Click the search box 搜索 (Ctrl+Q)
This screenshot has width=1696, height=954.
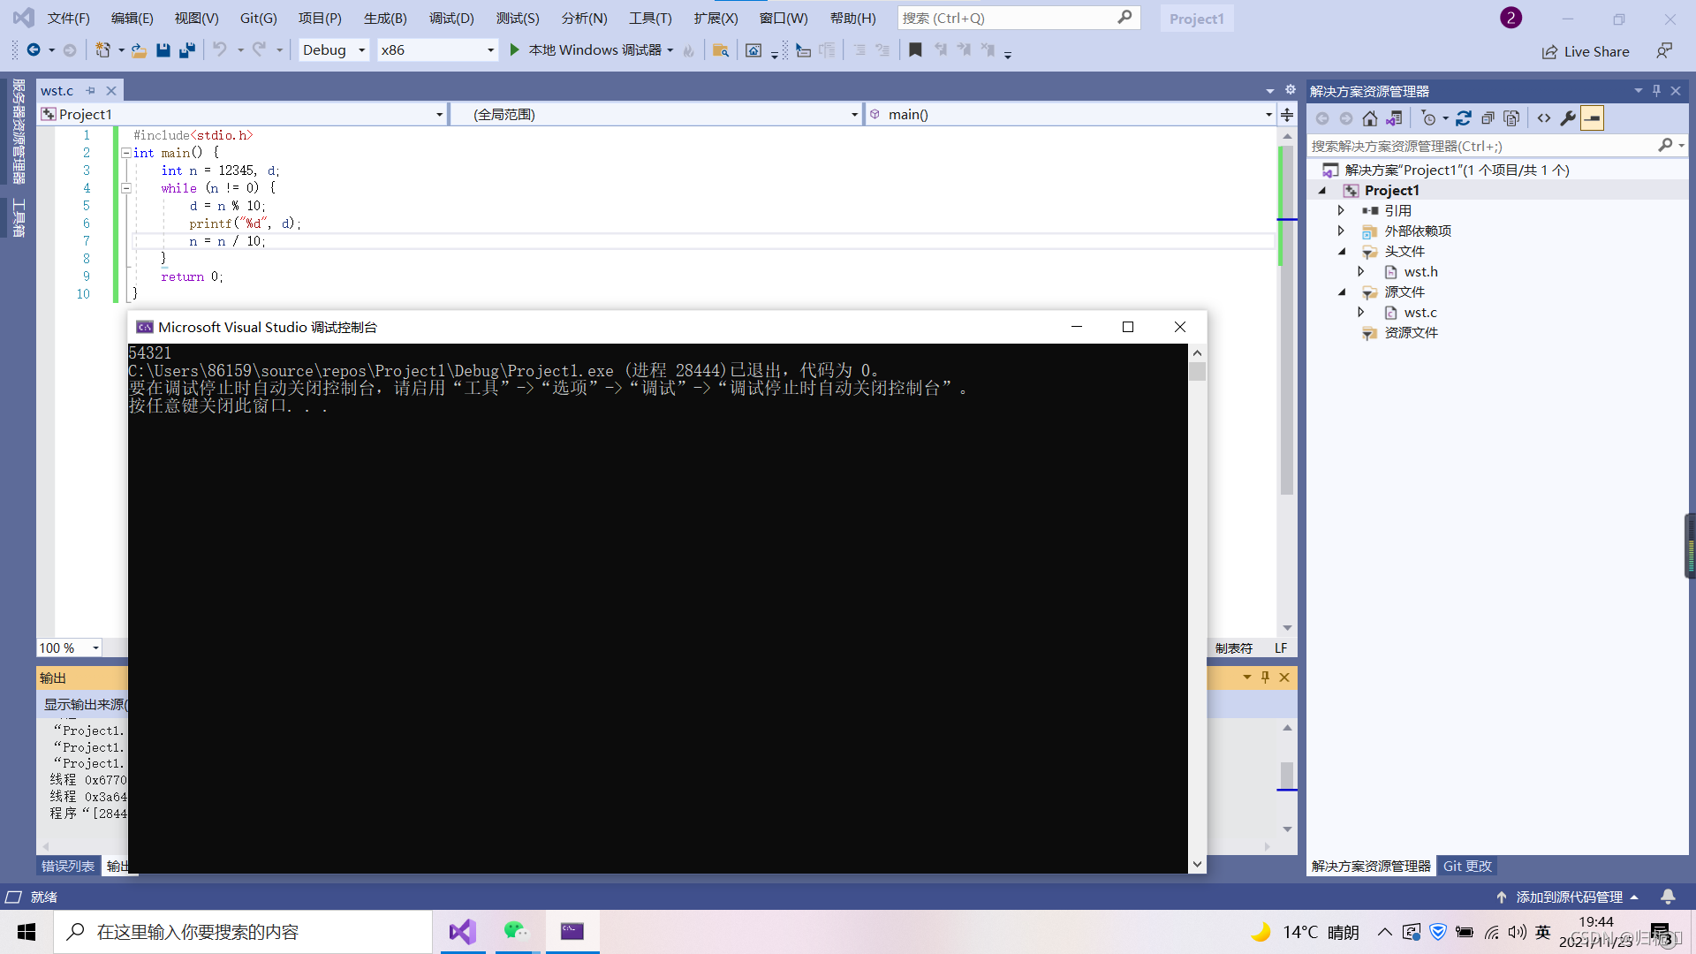click(x=1018, y=18)
